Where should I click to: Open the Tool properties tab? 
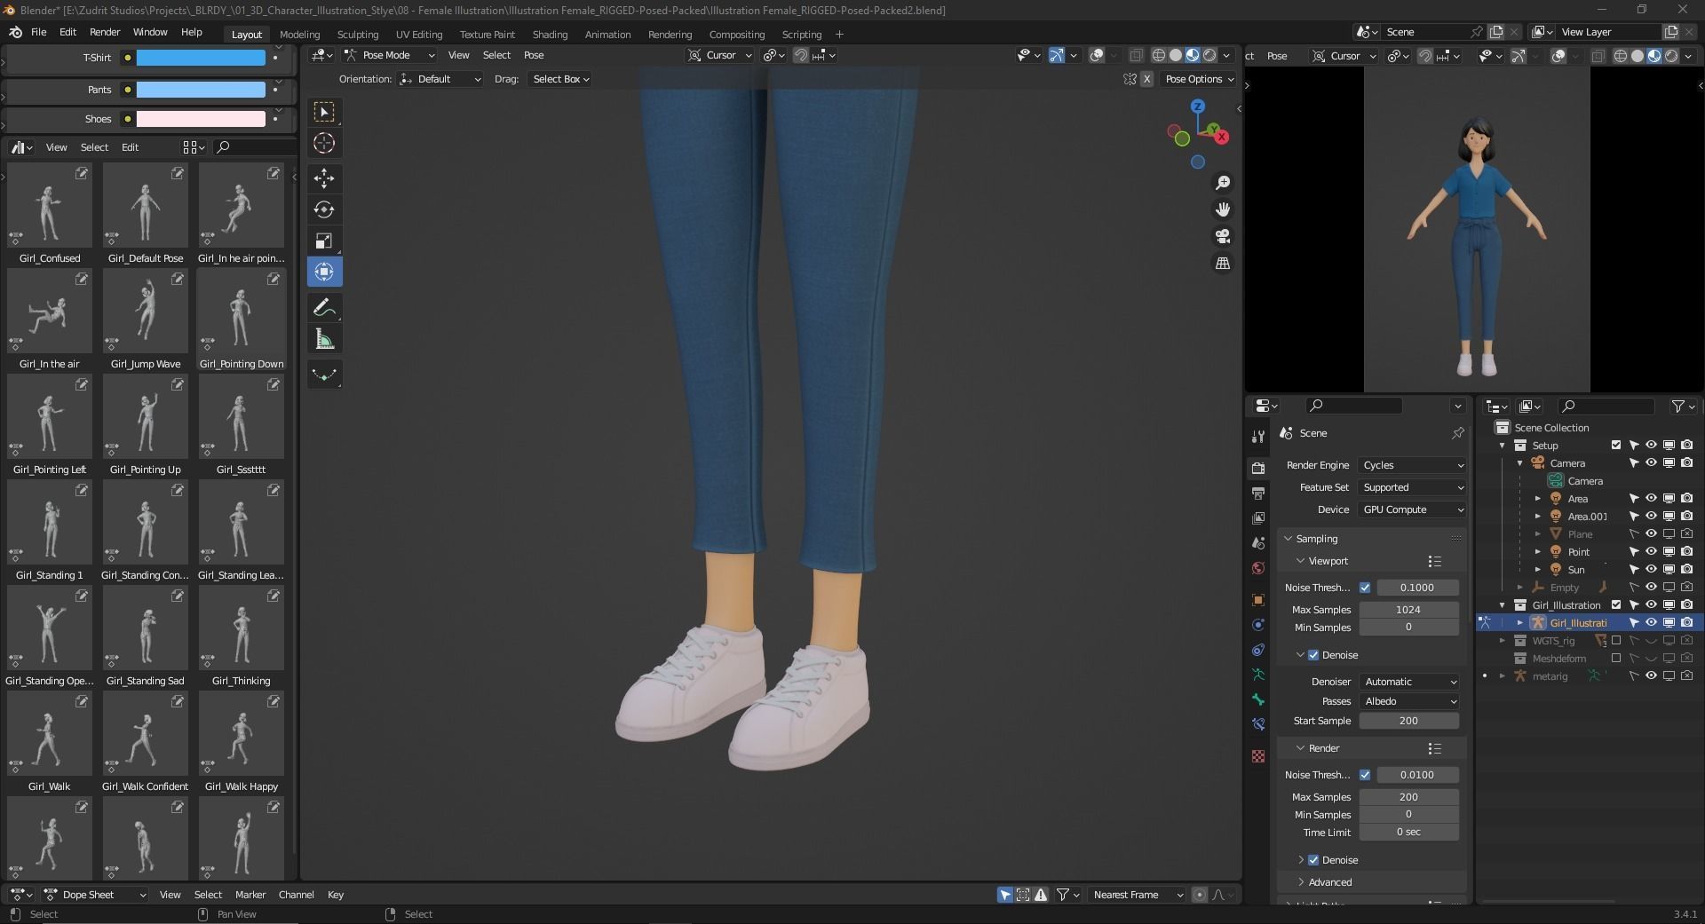point(1258,436)
